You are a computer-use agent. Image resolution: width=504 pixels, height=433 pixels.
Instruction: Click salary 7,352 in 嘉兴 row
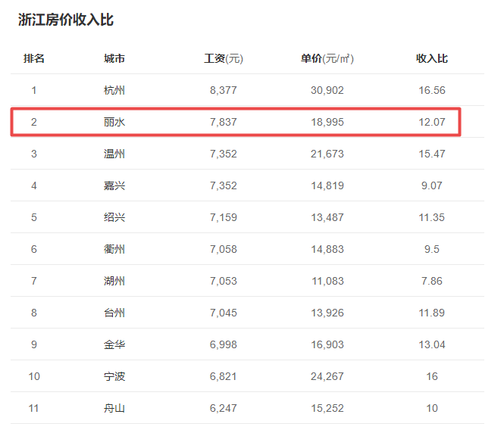tap(224, 185)
